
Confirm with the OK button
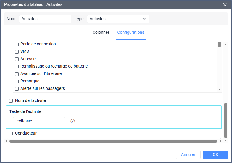(x=215, y=155)
